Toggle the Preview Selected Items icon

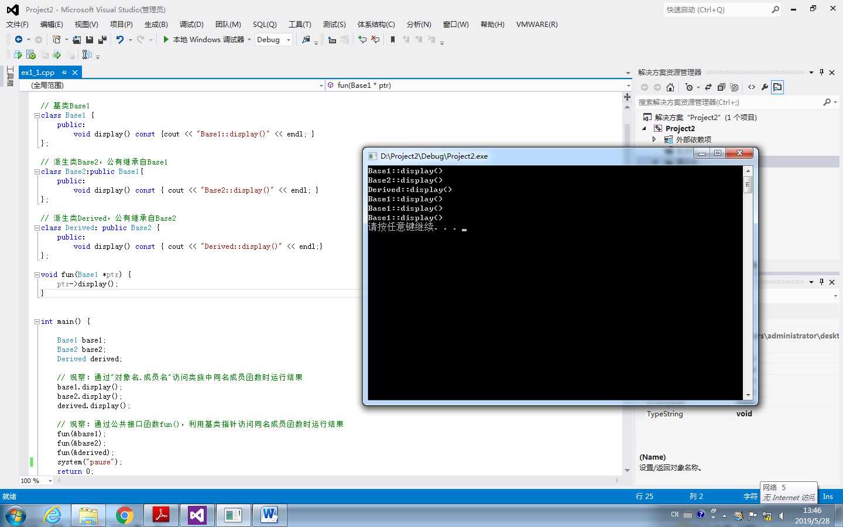(x=777, y=87)
